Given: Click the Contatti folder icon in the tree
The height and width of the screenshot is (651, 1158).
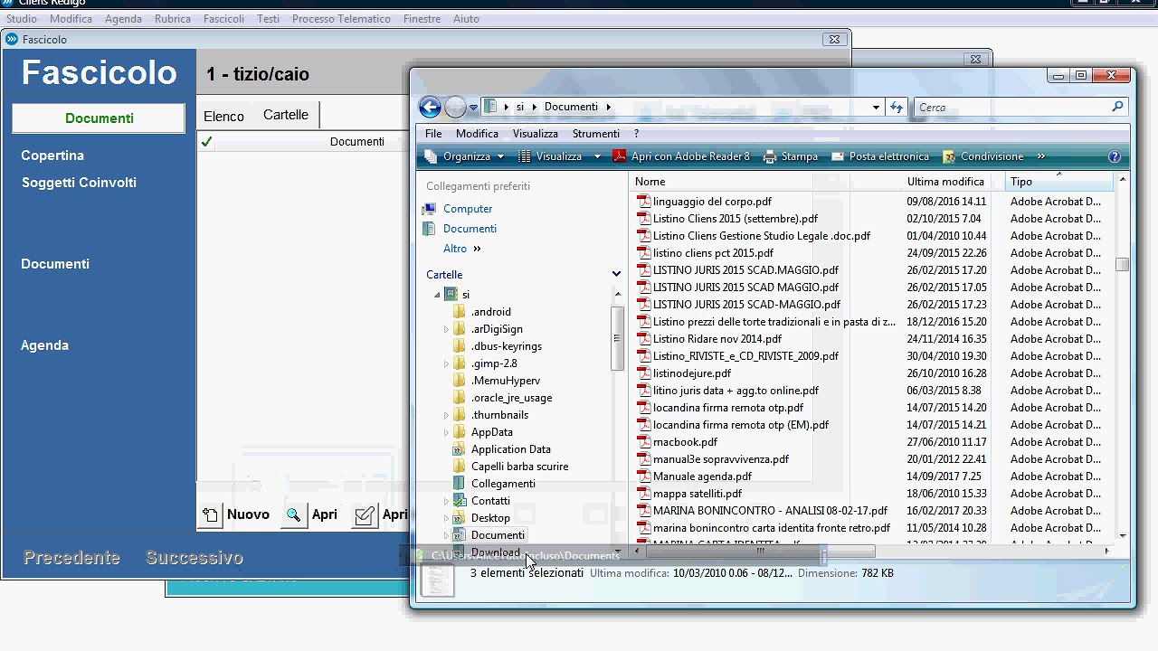Looking at the screenshot, I should coord(459,501).
